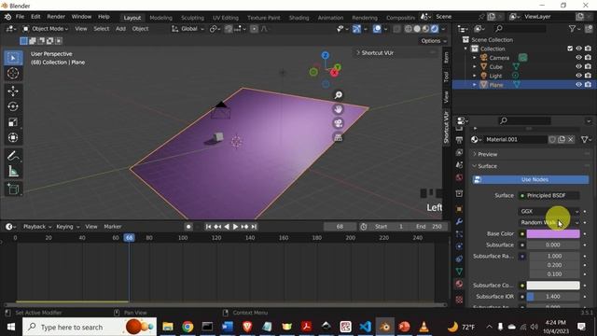Hide the Plane object in viewport
597x336 pixels.
pyautogui.click(x=578, y=85)
